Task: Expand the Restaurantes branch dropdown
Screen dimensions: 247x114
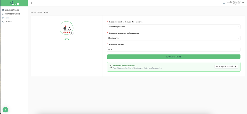Action: tap(174, 38)
